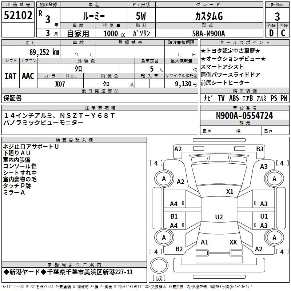Image resolution: width=291 pixels, height=291 pixels.
Task: Click the 後日発送部品 header
Action: 100,91
